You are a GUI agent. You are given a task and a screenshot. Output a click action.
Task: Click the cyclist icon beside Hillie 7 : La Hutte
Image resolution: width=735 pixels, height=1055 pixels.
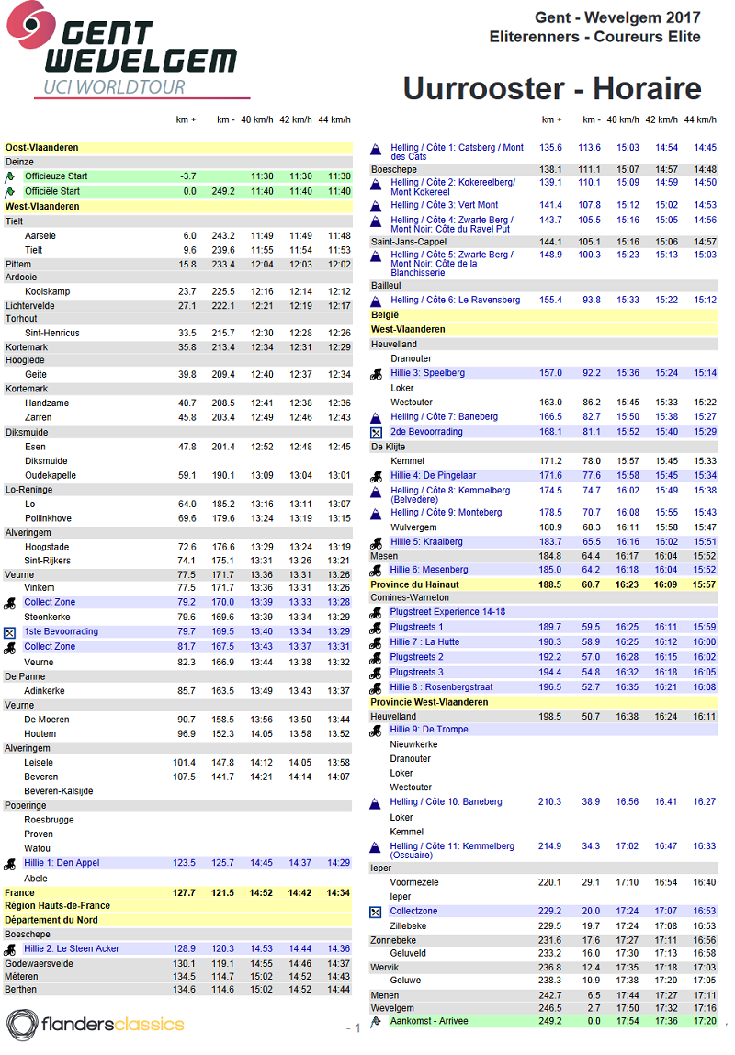pos(376,643)
